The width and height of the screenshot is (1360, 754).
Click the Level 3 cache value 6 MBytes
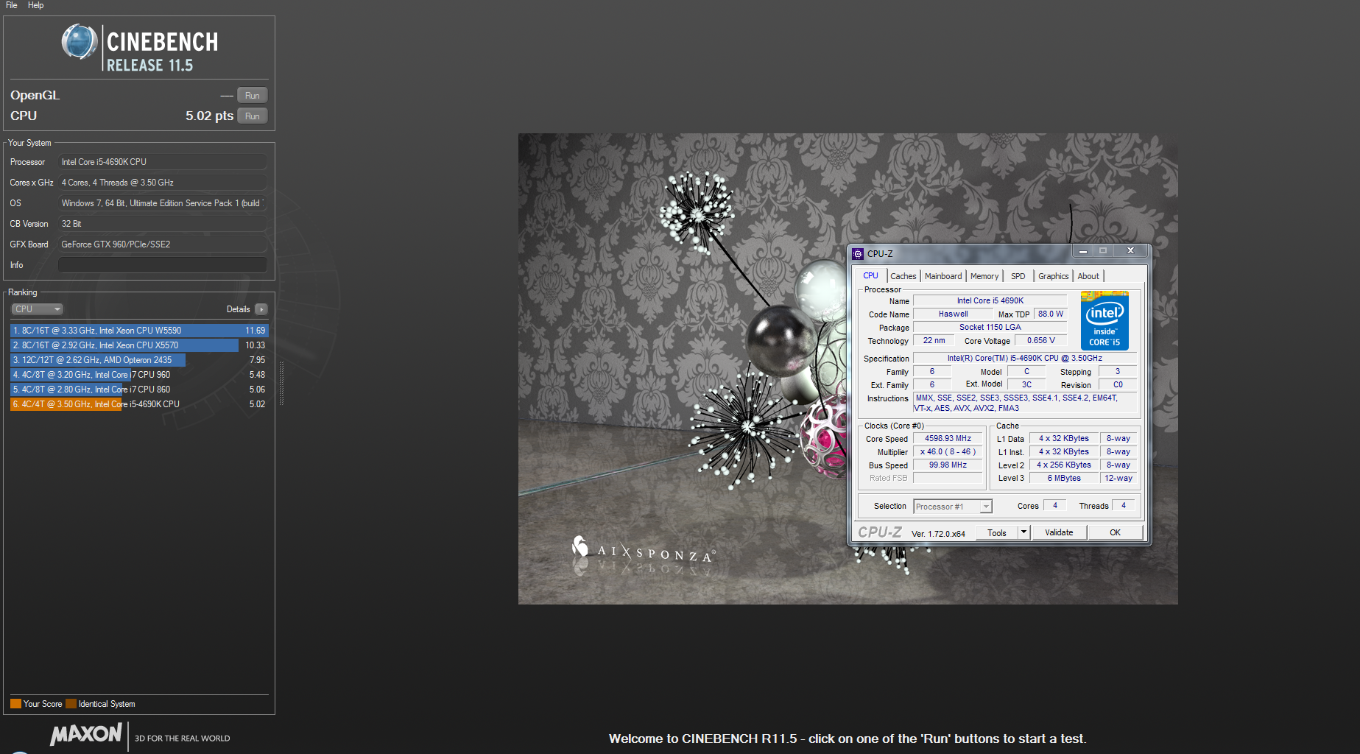pyautogui.click(x=1065, y=479)
